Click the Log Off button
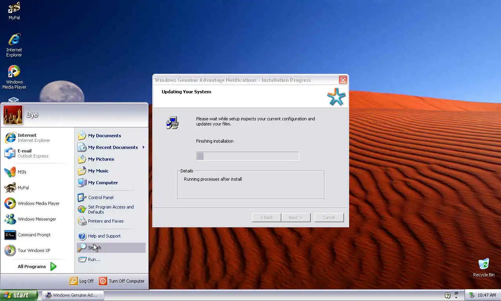Image resolution: width=501 pixels, height=301 pixels. click(82, 281)
